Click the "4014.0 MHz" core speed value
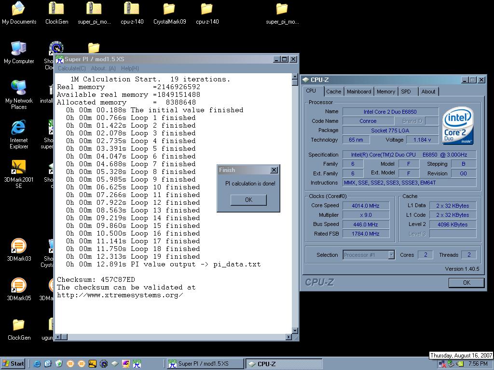The image size is (494, 370). pos(366,205)
